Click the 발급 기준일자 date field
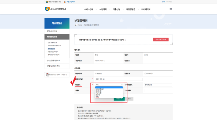The width and height of the screenshot is (217, 120). (119, 79)
